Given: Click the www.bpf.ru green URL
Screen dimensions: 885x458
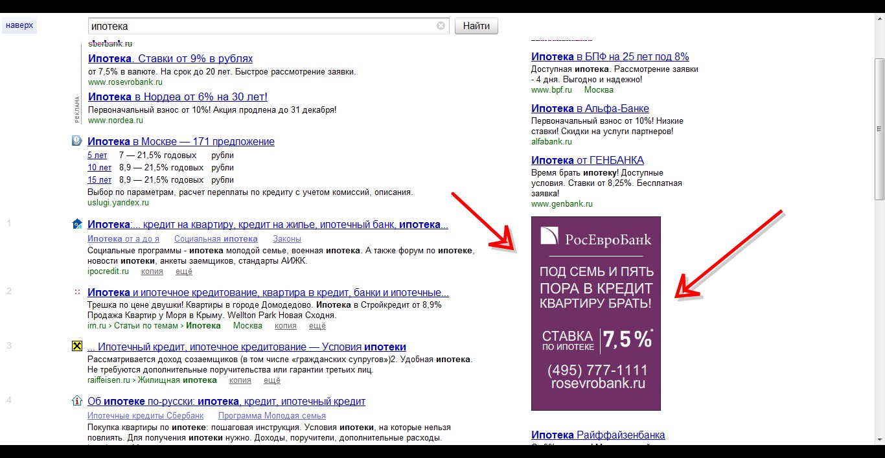Looking at the screenshot, I should point(551,90).
